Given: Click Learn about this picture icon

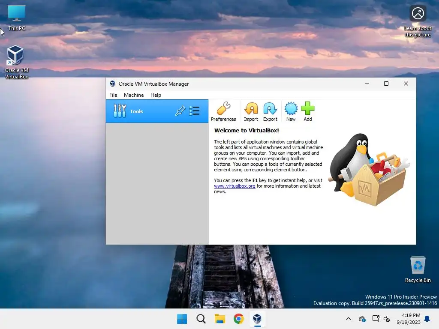Looking at the screenshot, I should pos(418,21).
